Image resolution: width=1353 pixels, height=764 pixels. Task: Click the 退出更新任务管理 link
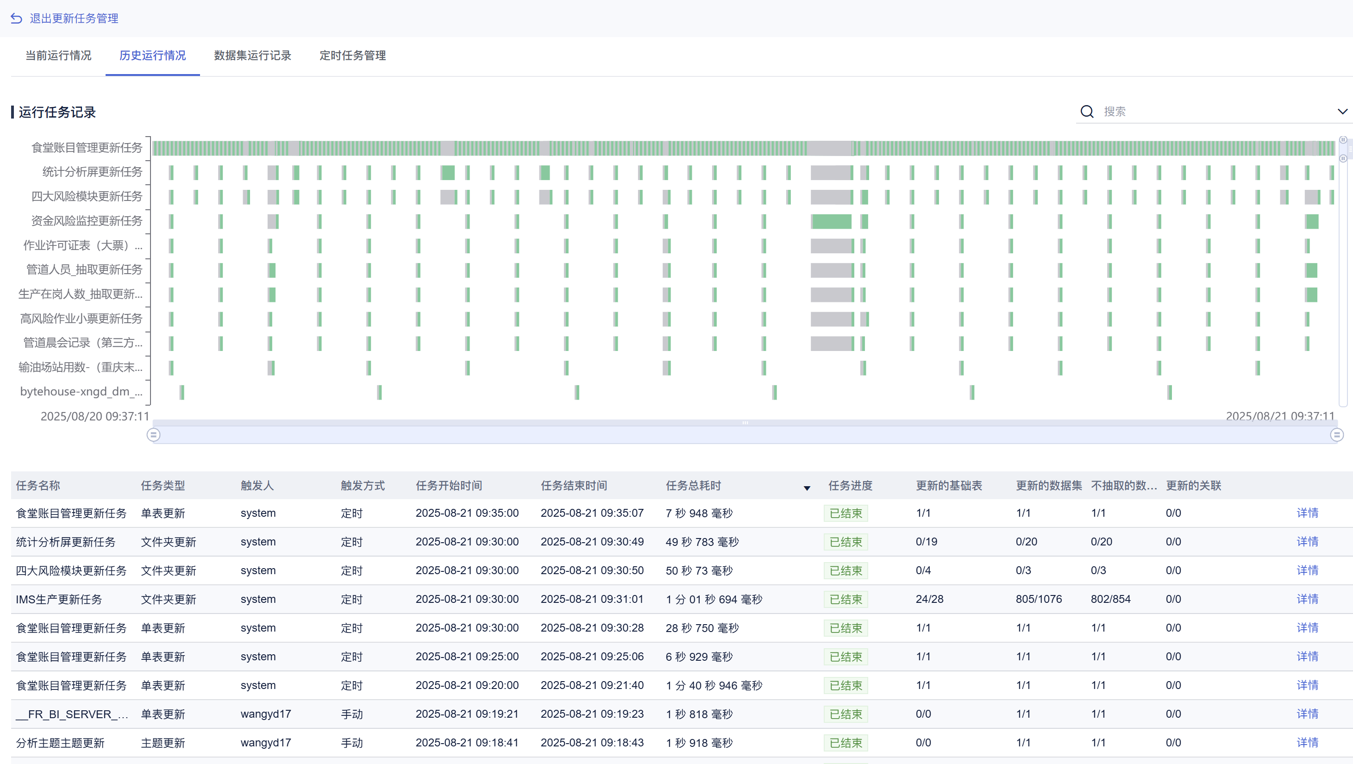point(74,19)
